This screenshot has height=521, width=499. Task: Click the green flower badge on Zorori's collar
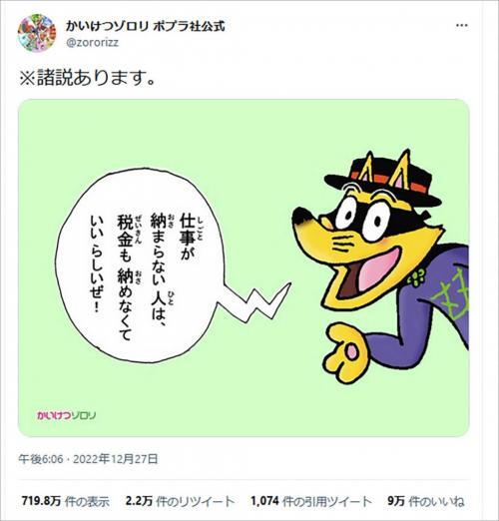pos(417,276)
